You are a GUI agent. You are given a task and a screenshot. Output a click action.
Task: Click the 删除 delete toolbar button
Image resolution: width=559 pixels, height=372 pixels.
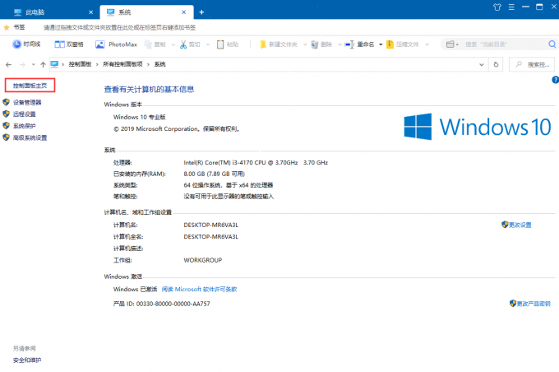coord(321,44)
